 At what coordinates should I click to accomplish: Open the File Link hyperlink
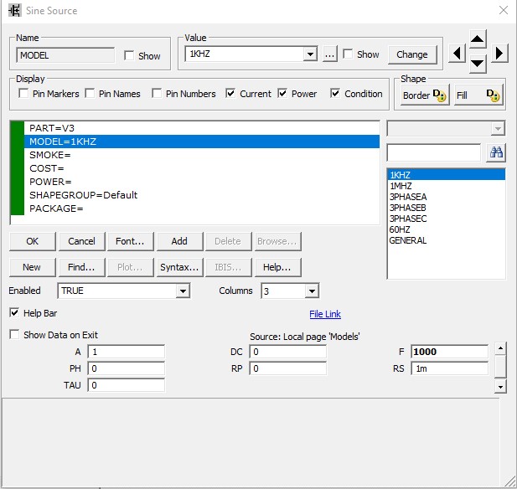(325, 314)
